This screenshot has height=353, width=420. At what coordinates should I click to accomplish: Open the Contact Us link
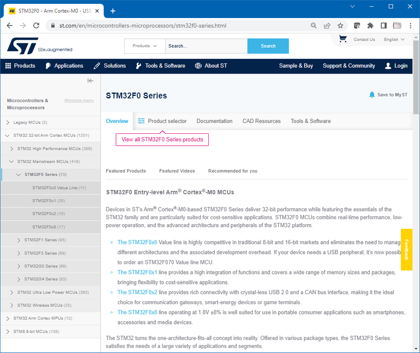(x=364, y=40)
